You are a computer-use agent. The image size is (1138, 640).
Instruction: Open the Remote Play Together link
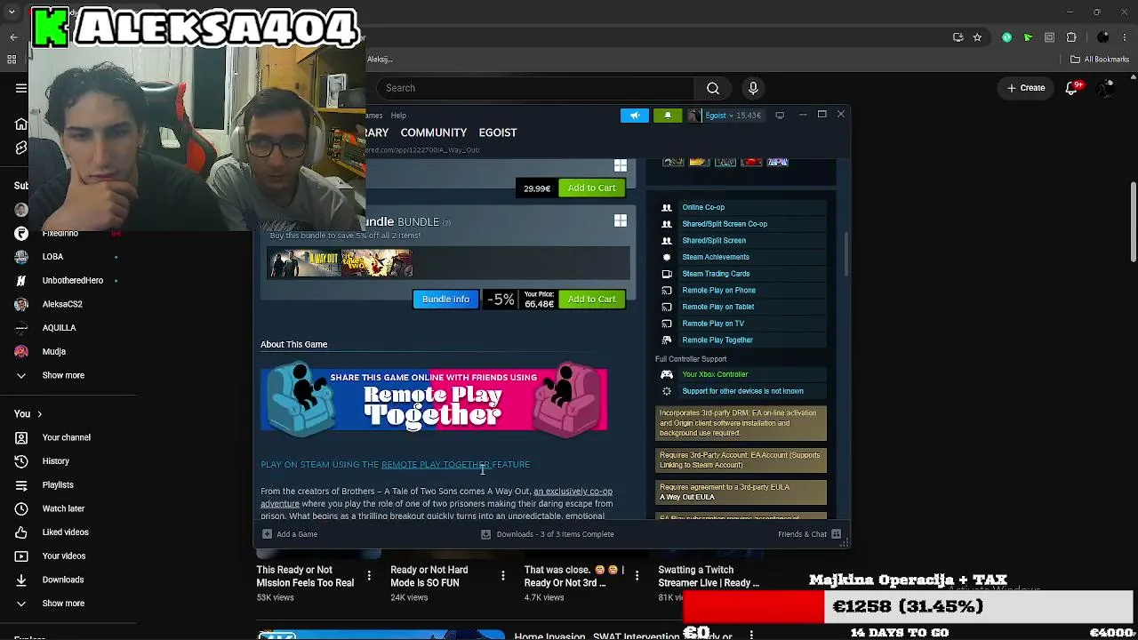pos(436,465)
